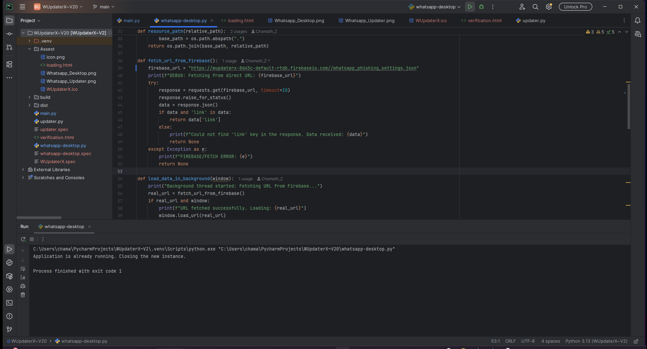Open Git tool window icon
Viewport: 647px width, 349px height.
point(9,330)
